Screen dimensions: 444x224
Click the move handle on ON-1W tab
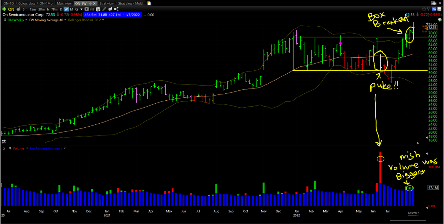coord(90,3)
